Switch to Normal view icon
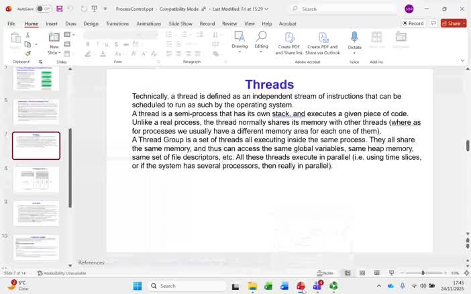The width and height of the screenshot is (471, 294). 348,273
